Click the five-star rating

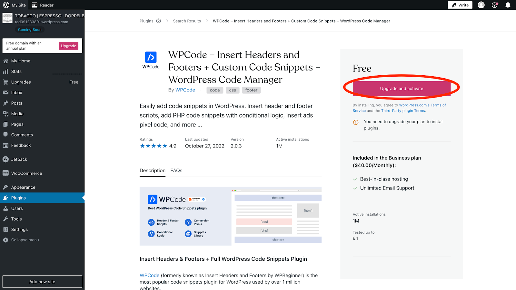click(154, 146)
